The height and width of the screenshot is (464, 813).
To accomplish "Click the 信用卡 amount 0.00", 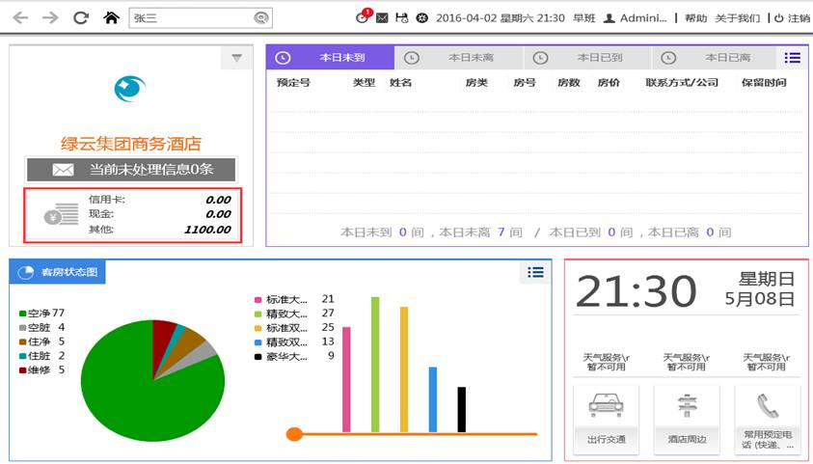I will point(218,200).
